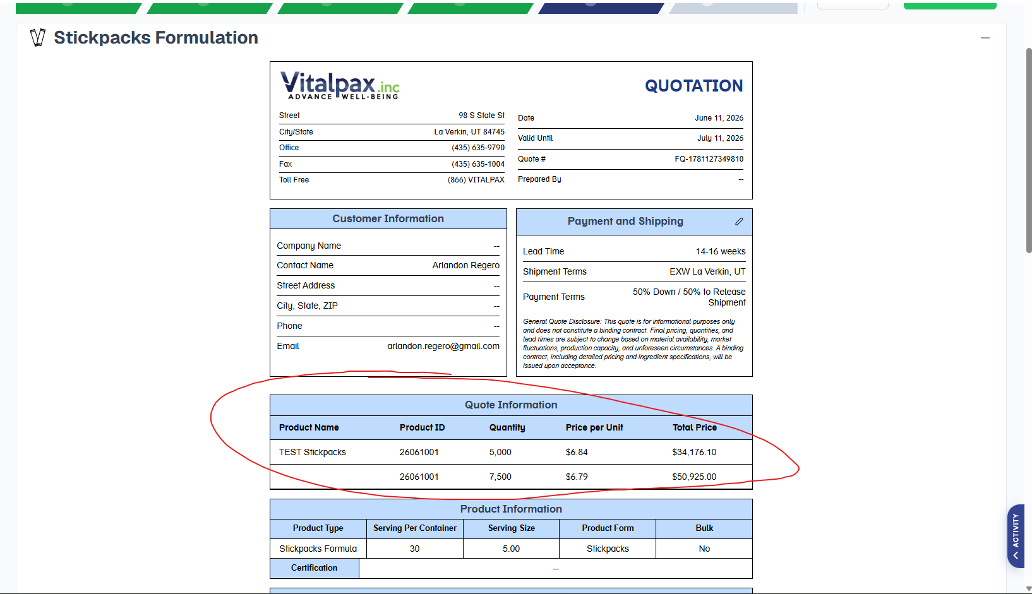Click email arlandon.regero@gmail.com
The width and height of the screenshot is (1032, 594).
pyautogui.click(x=443, y=347)
